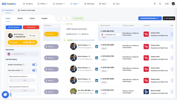Switch to Predictive Team Dialer tab
177x100 pixels.
[x=27, y=10]
